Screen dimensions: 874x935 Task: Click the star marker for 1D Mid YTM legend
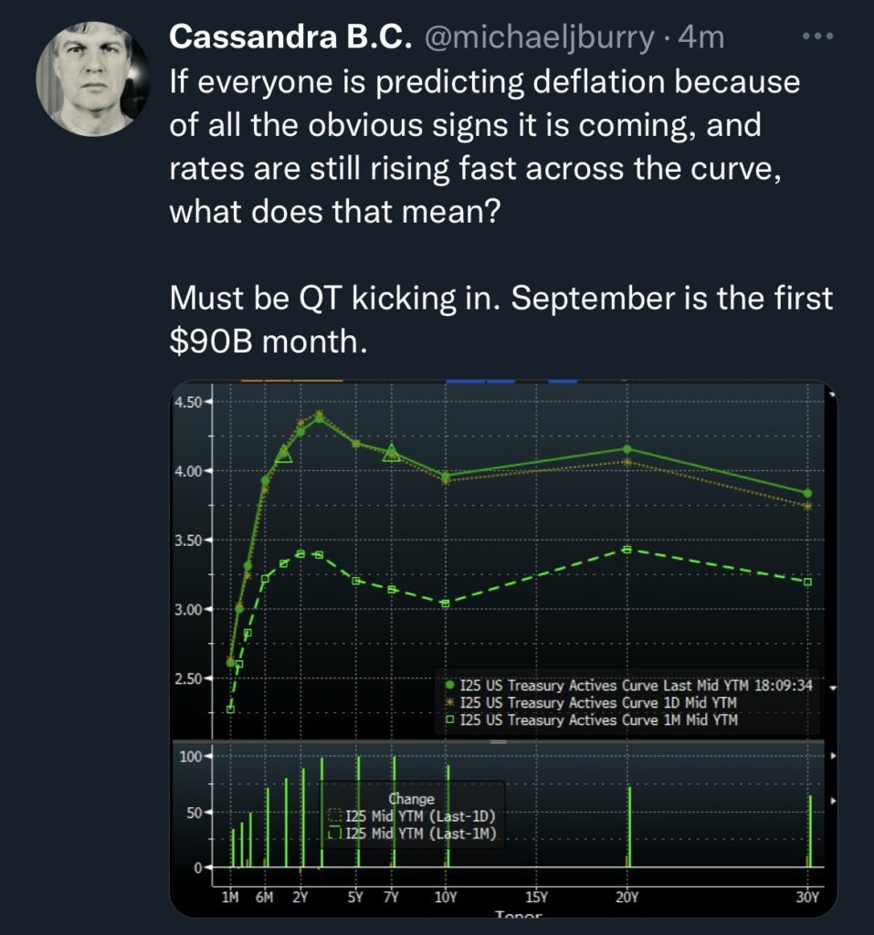[449, 702]
